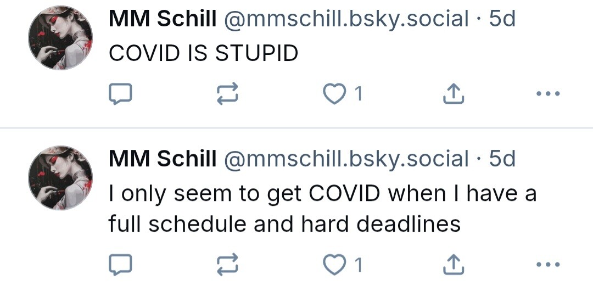Reply to the hard deadlines post
Viewport: 593px width, 291px height.
(x=120, y=264)
